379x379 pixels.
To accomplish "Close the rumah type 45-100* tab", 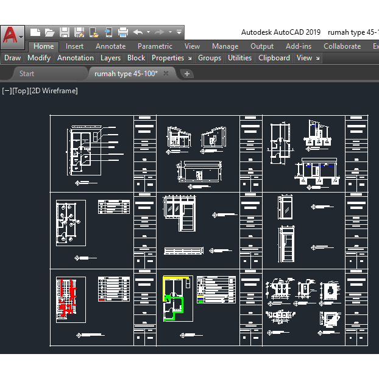I will 166,73.
